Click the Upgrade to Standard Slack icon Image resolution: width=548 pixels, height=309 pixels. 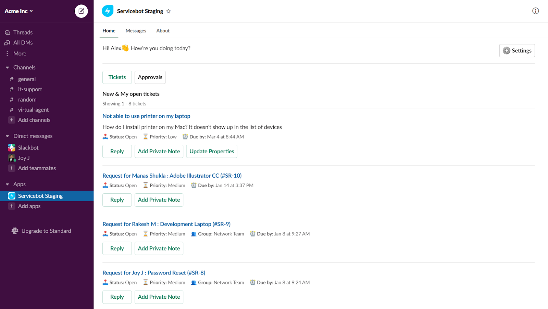(15, 231)
